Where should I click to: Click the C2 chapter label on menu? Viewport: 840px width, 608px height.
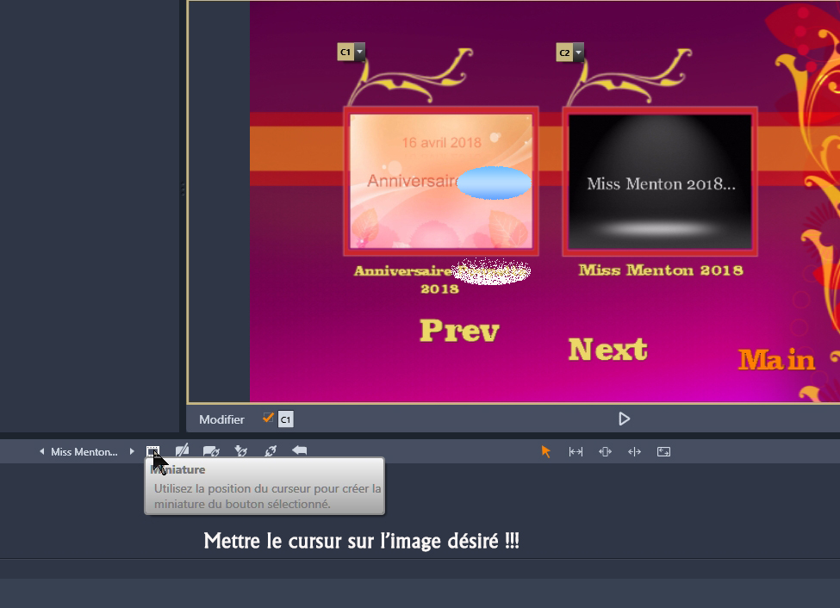(564, 53)
